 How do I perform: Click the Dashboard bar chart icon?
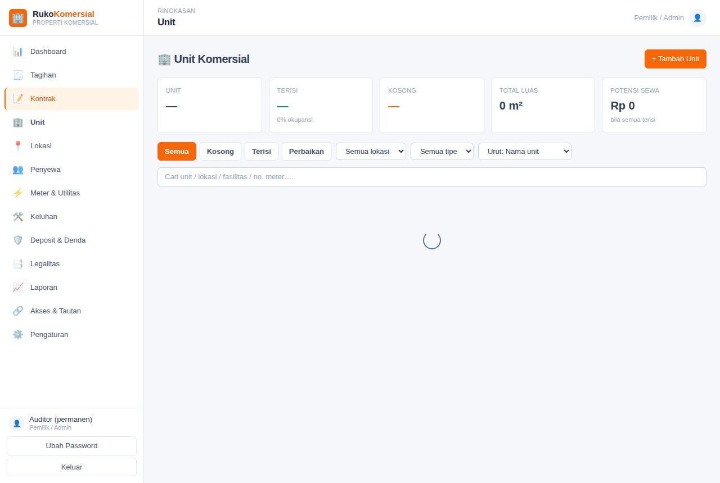click(18, 52)
